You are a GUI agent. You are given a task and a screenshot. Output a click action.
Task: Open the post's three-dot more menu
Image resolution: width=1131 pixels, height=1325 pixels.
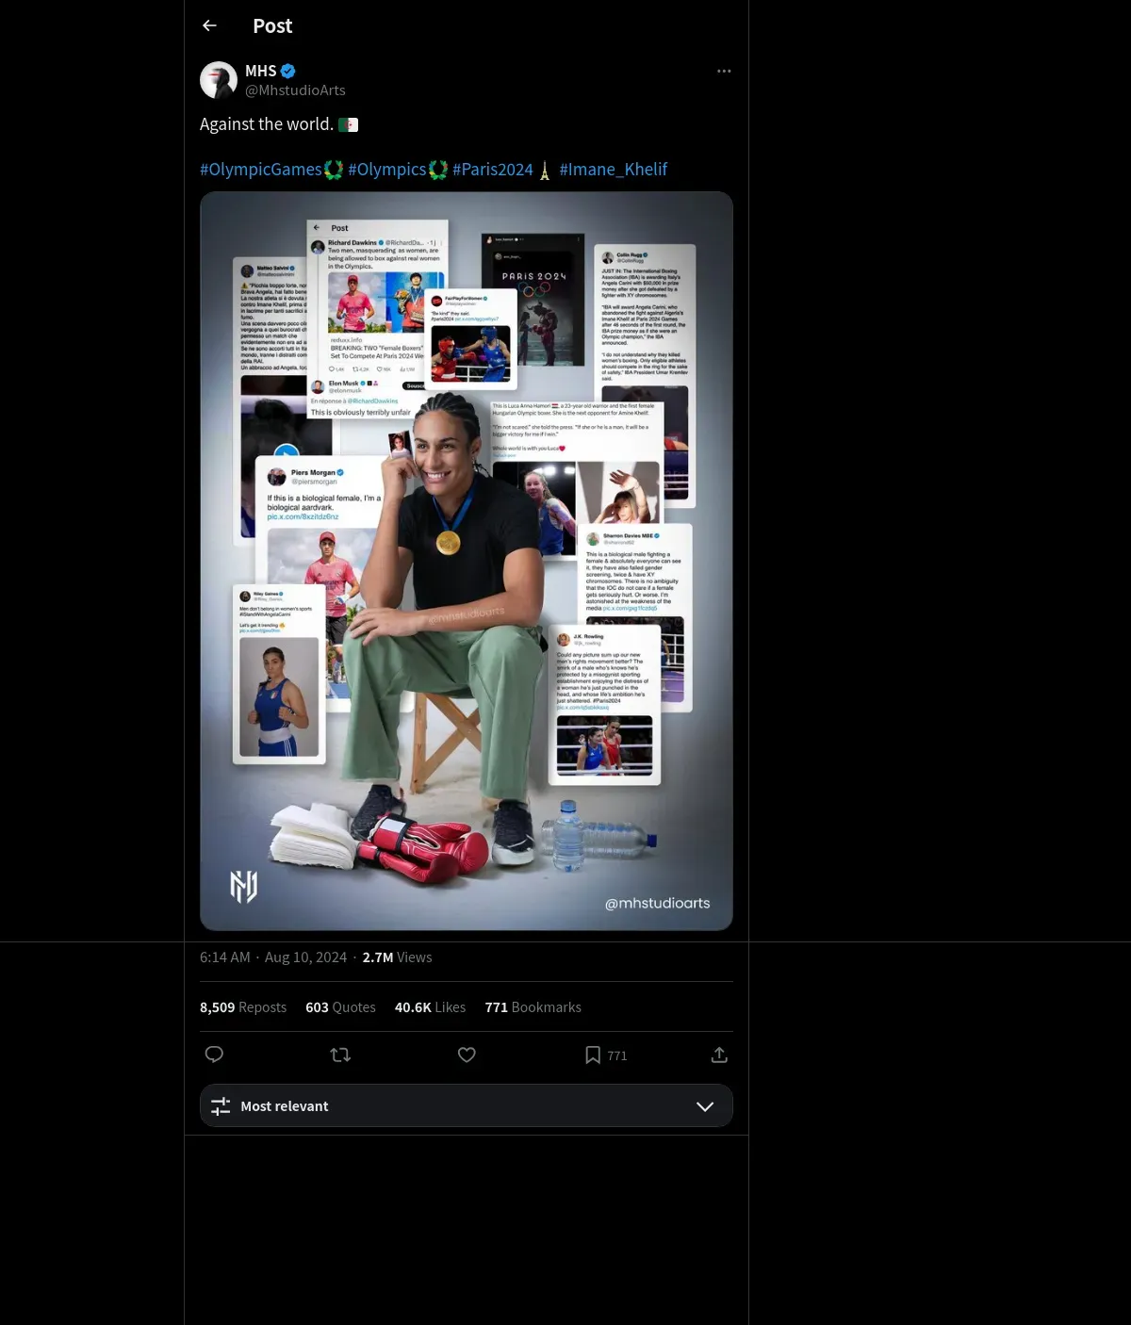(724, 71)
